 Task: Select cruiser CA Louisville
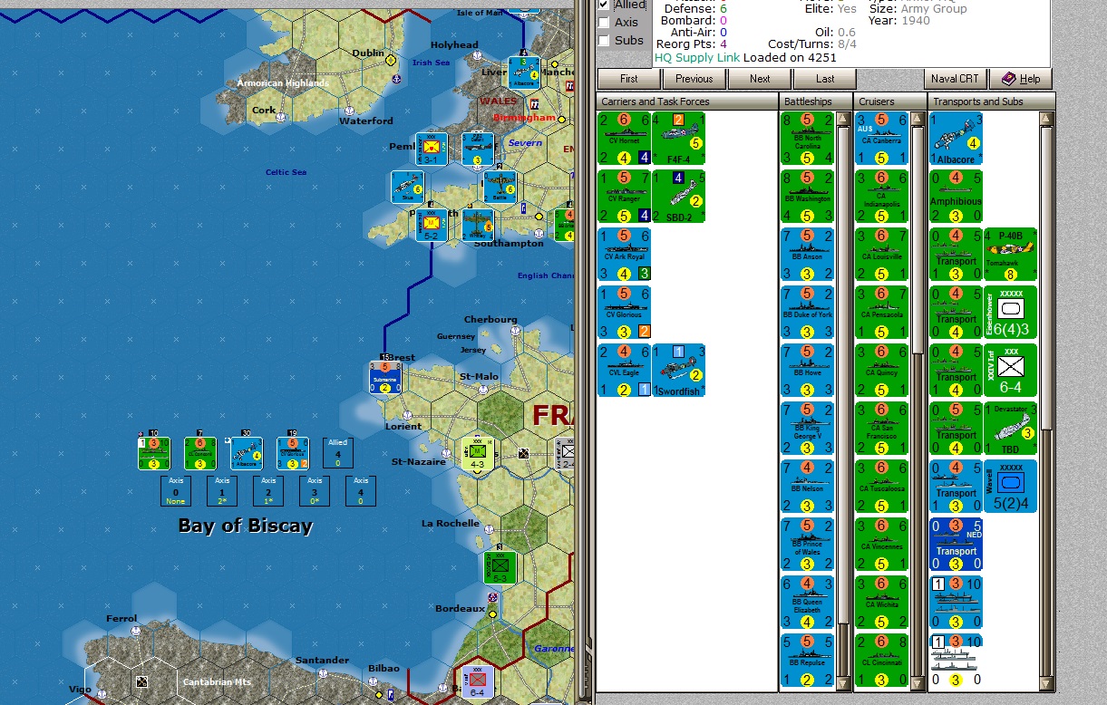click(x=881, y=255)
